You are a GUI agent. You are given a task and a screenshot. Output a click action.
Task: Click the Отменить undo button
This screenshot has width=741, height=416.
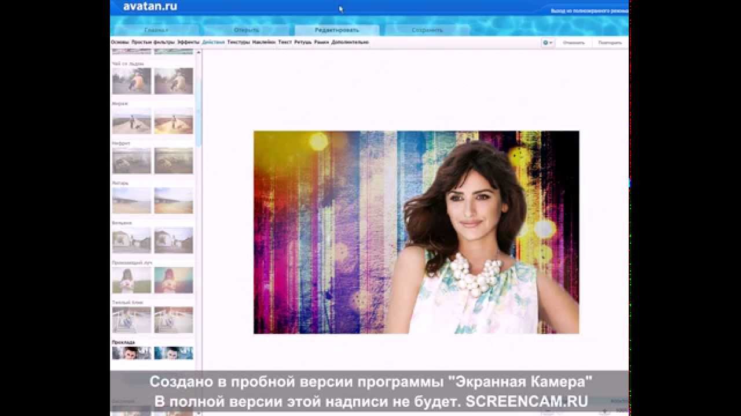click(x=574, y=43)
